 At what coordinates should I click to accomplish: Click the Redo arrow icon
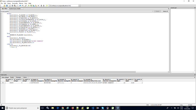[x=22, y=6]
